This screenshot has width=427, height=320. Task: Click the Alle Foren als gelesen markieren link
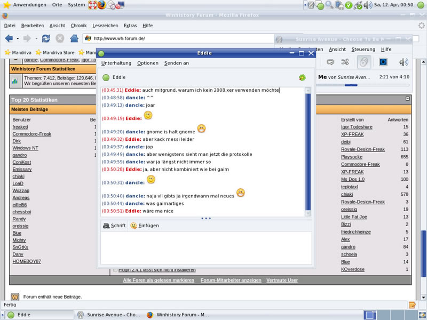pyautogui.click(x=159, y=280)
